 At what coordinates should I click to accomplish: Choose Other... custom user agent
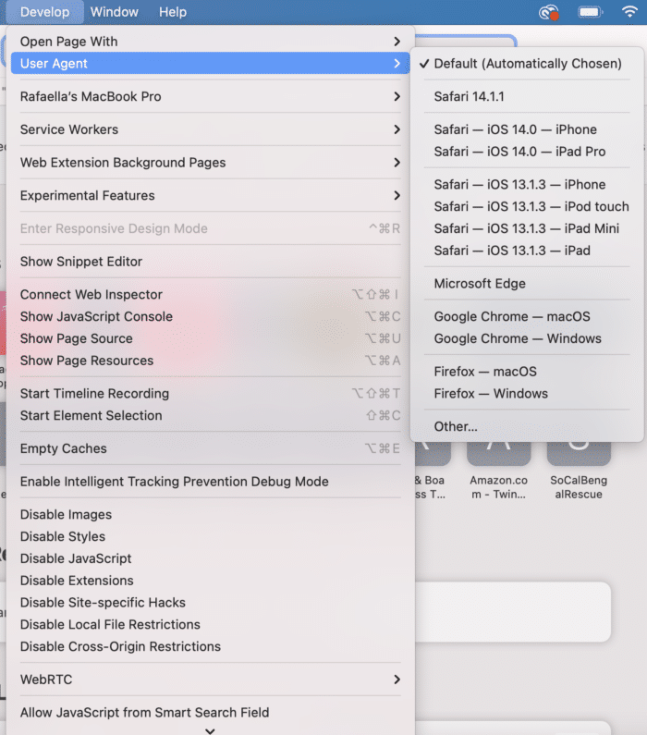click(x=527, y=426)
